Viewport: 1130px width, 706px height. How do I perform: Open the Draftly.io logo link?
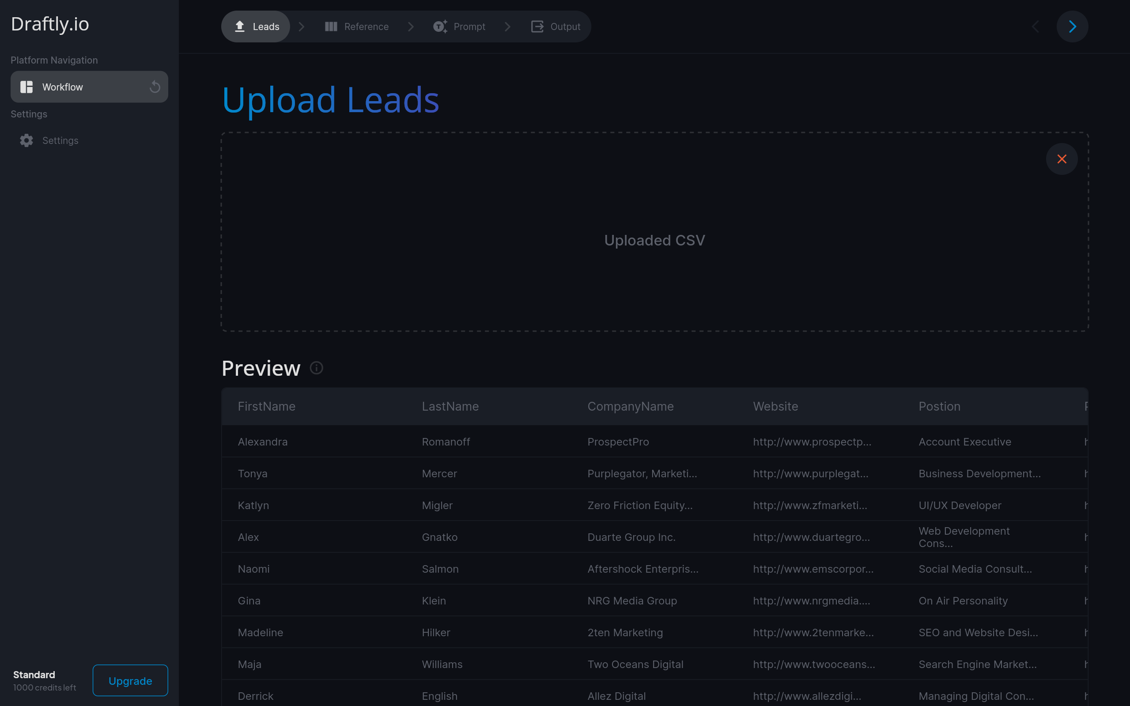(50, 24)
